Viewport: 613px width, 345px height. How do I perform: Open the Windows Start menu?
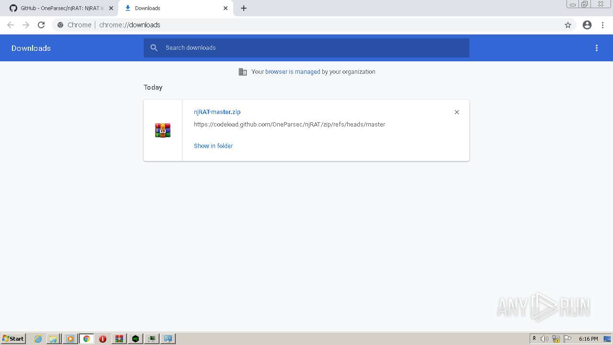(13, 339)
